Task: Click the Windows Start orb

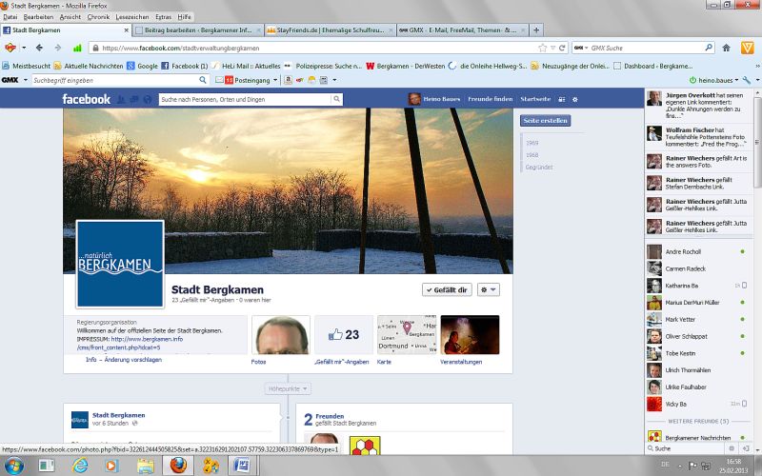Action: click(13, 466)
